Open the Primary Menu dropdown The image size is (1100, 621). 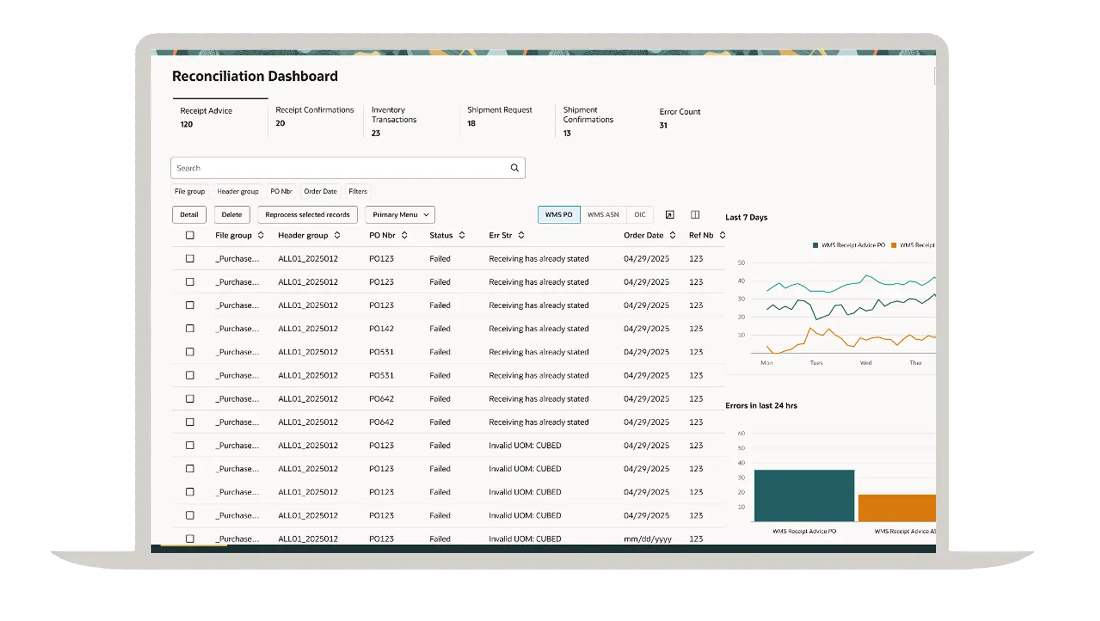400,215
